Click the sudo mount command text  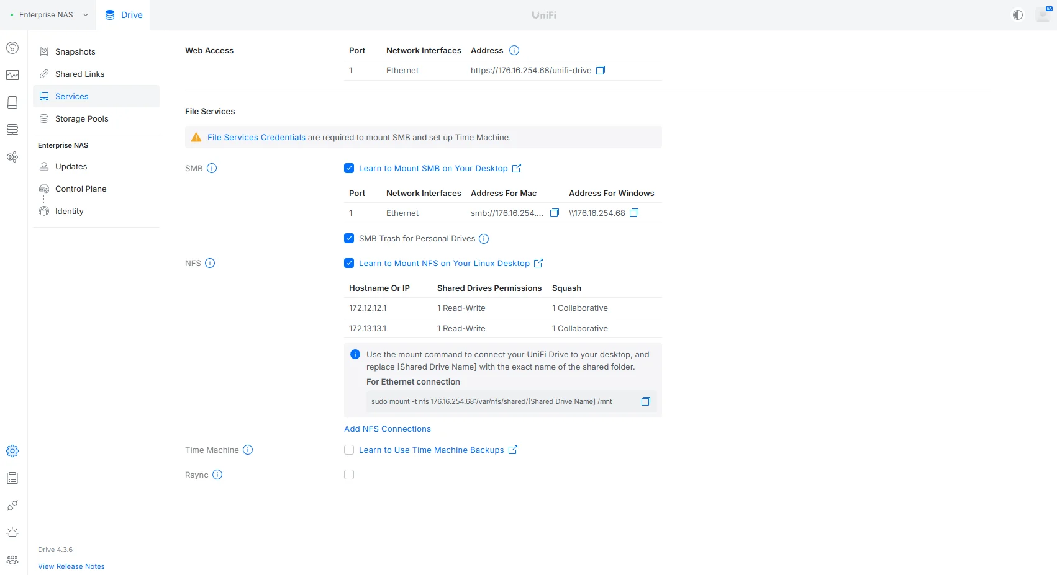tap(492, 401)
